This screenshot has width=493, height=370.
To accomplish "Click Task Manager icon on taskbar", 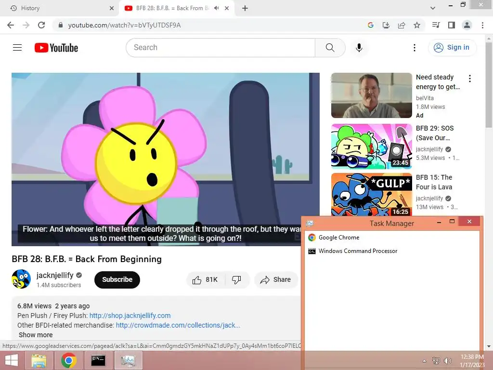I will click(x=128, y=360).
